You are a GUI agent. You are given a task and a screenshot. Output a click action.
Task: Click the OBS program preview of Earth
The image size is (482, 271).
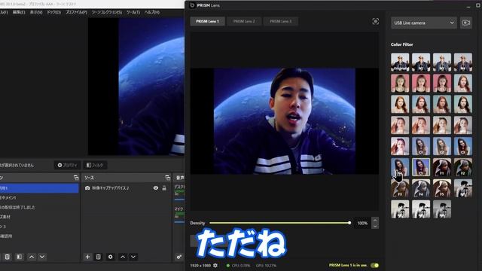click(x=136, y=87)
